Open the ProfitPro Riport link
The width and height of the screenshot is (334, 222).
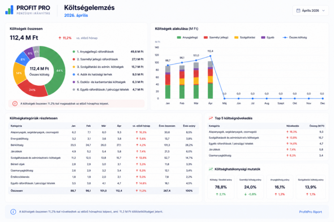(311, 212)
